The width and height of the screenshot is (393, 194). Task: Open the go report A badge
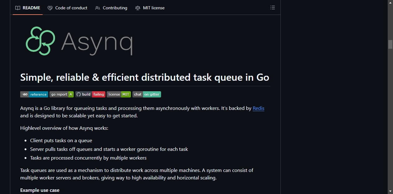[x=62, y=94]
